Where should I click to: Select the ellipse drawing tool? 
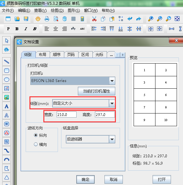click(x=7, y=79)
